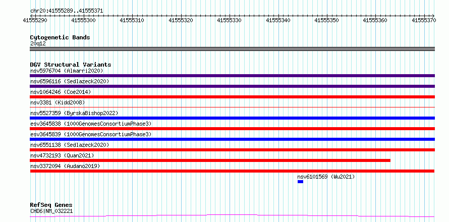Click the RefSeq Genes track heading
Viewport: 449px width, 222px height.
click(51, 205)
